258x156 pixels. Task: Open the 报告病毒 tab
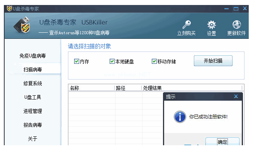[32, 125]
